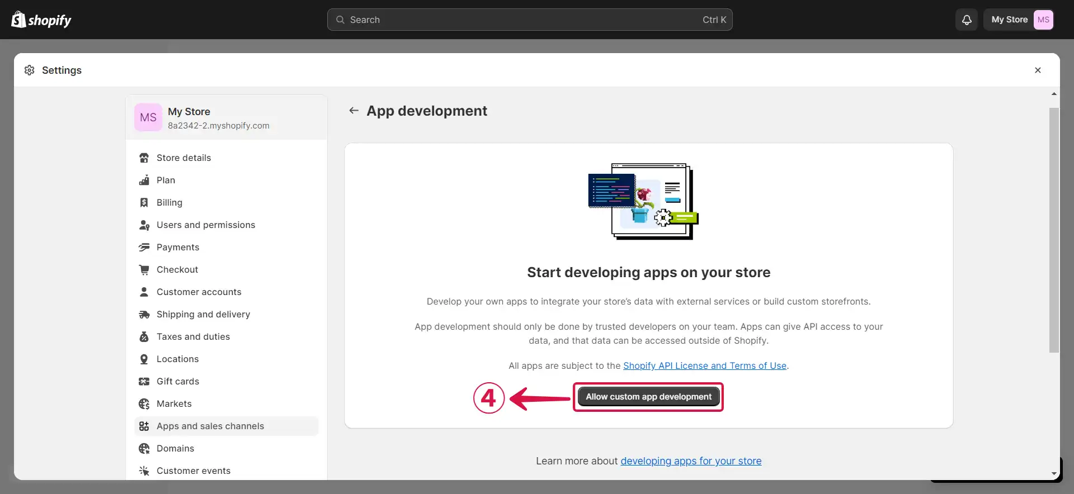This screenshot has width=1074, height=494.
Task: Click the App development heading
Action: point(427,111)
